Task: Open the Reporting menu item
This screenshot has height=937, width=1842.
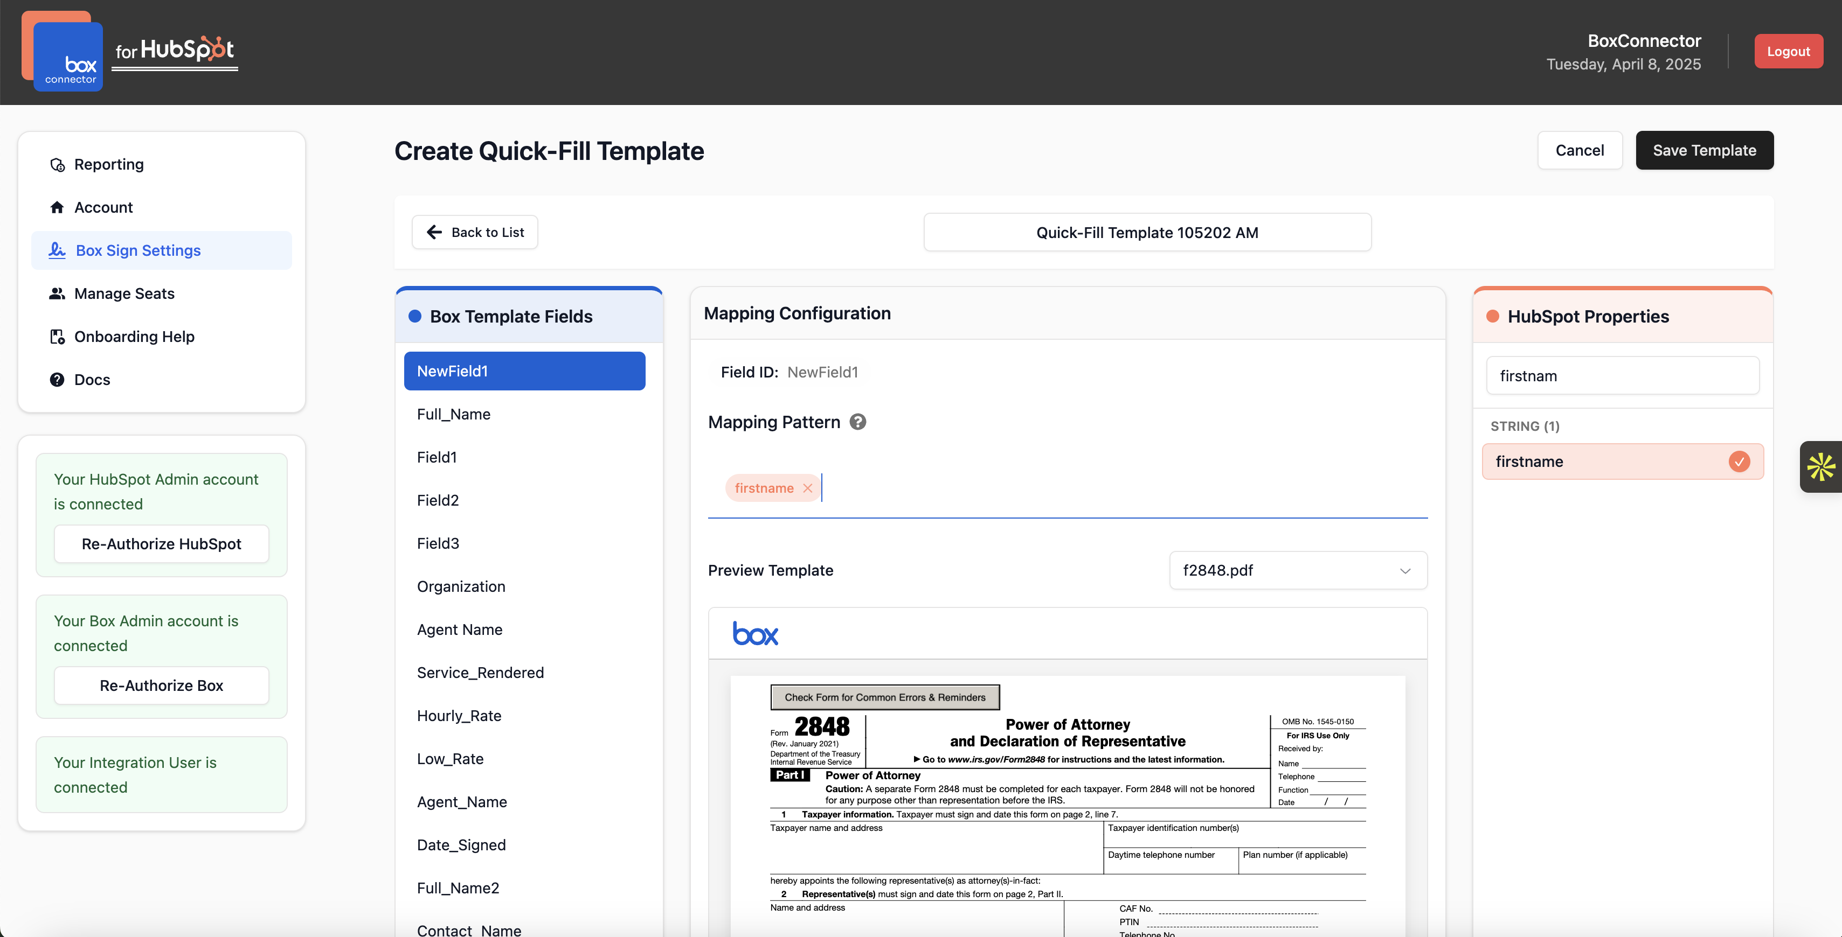Action: point(162,164)
